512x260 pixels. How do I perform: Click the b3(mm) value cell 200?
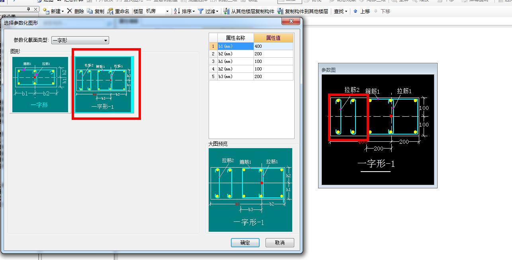tap(274, 76)
